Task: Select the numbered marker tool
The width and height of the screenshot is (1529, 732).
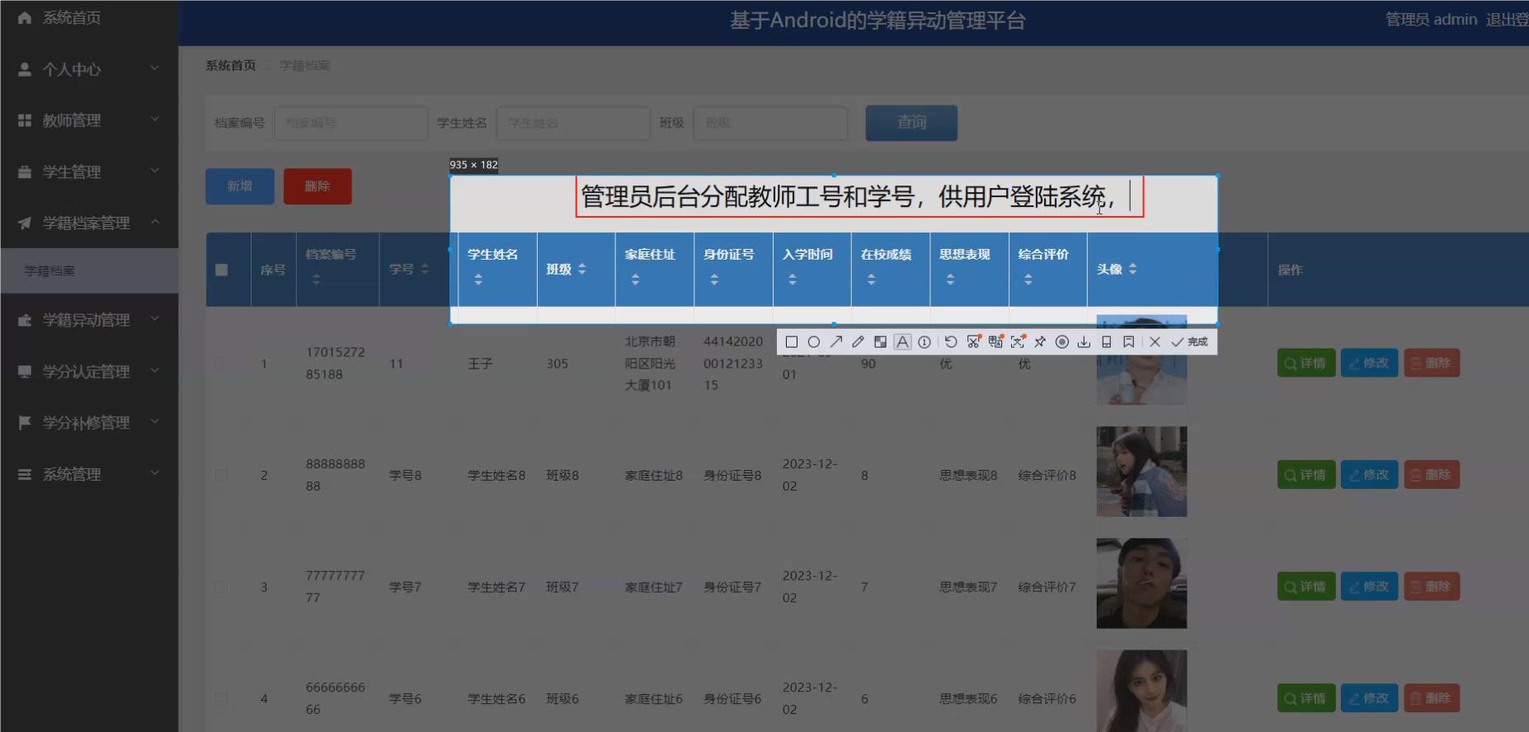Action: [x=924, y=342]
